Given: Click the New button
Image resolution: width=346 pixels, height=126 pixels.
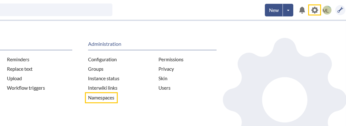Looking at the screenshot, I should tap(274, 10).
